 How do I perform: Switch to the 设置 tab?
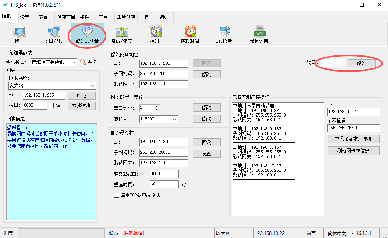point(25,17)
